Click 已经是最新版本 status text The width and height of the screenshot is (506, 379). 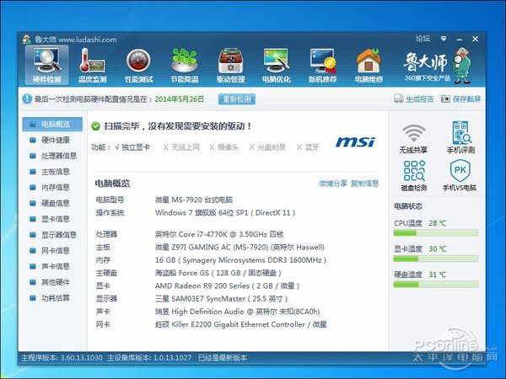223,358
